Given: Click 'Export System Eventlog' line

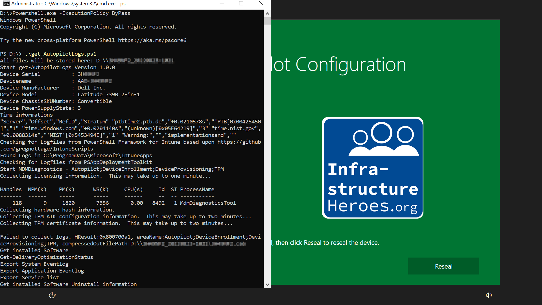Looking at the screenshot, I should [x=34, y=264].
